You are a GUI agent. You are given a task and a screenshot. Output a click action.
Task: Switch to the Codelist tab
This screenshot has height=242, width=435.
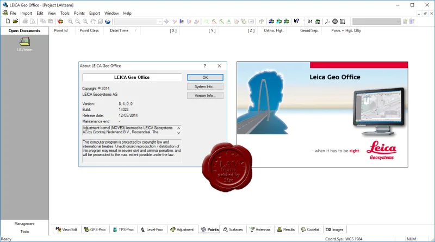coord(310,229)
